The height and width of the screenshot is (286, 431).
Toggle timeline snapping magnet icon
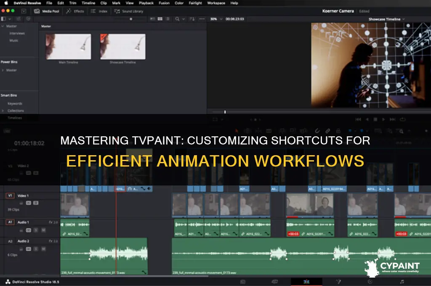(x=317, y=131)
